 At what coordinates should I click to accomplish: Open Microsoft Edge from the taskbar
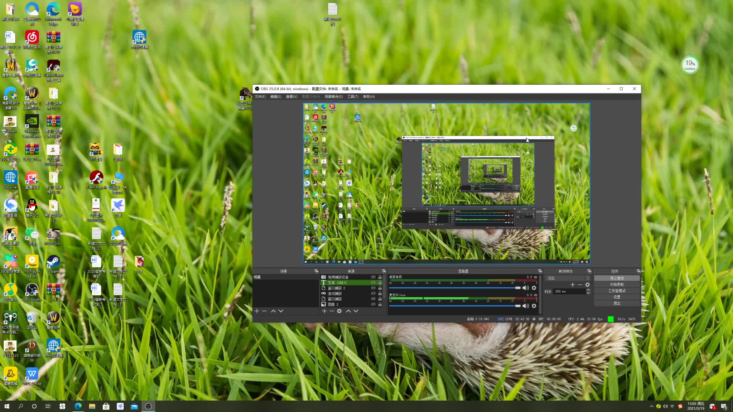78,406
